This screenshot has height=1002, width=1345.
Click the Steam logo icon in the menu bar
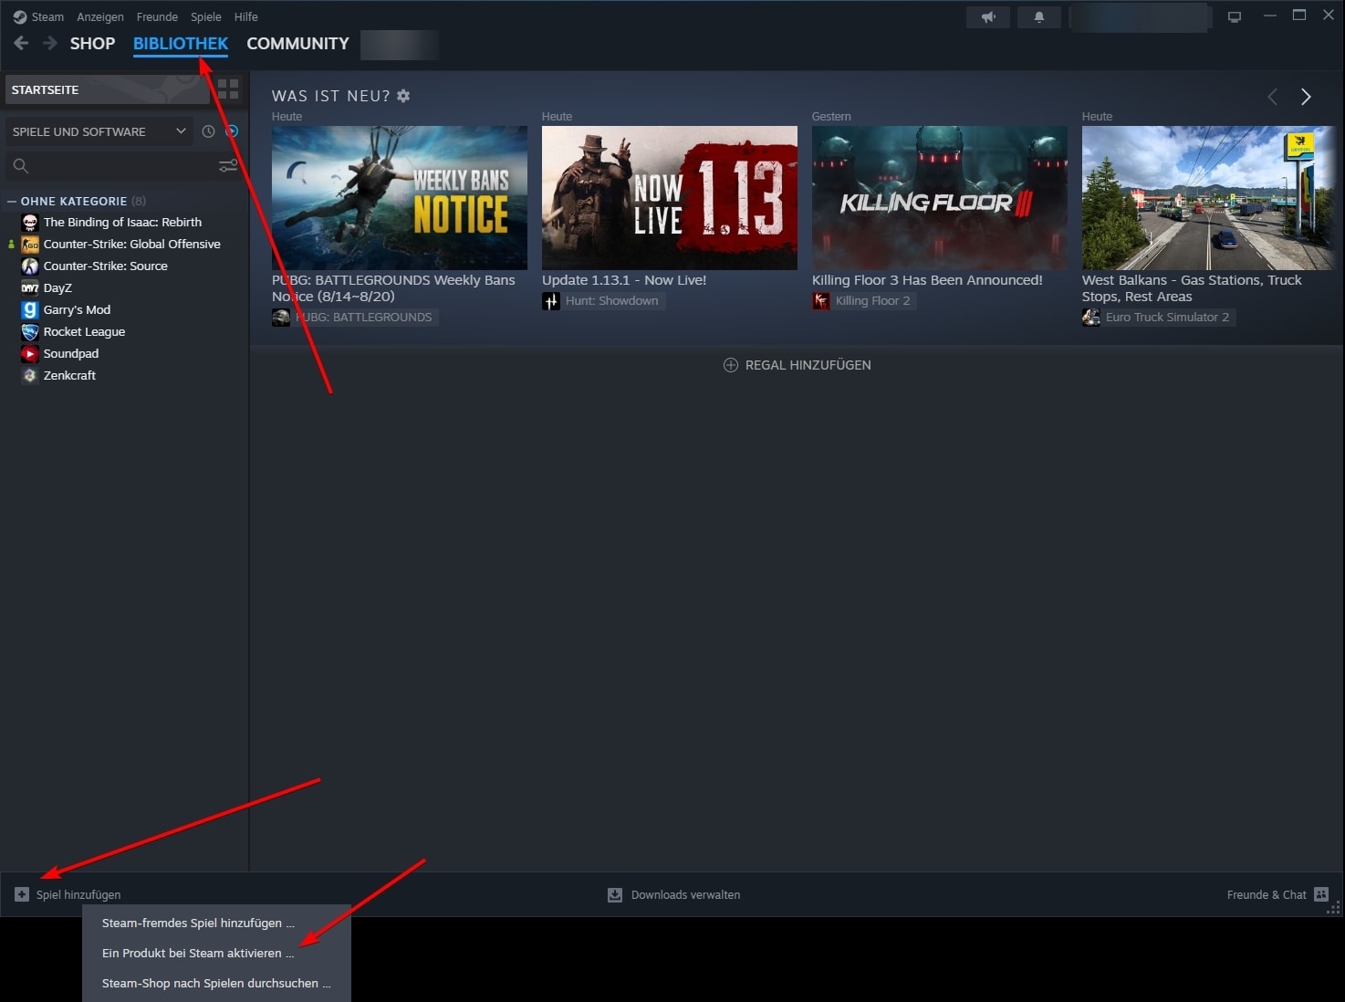pos(19,16)
